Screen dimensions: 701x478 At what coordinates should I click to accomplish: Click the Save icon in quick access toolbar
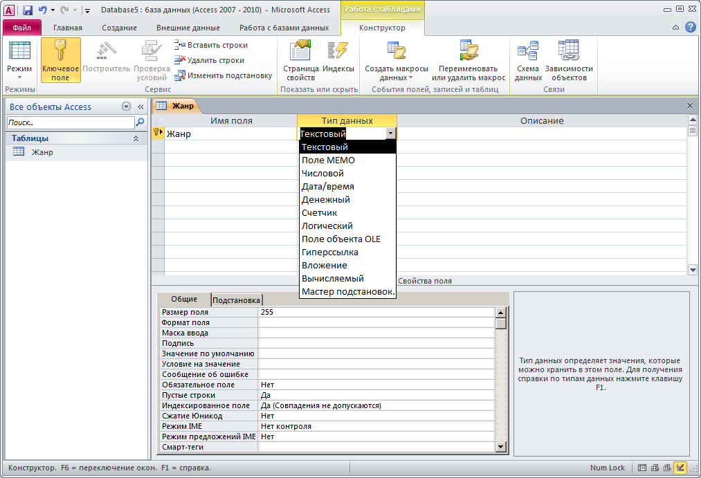coord(28,10)
